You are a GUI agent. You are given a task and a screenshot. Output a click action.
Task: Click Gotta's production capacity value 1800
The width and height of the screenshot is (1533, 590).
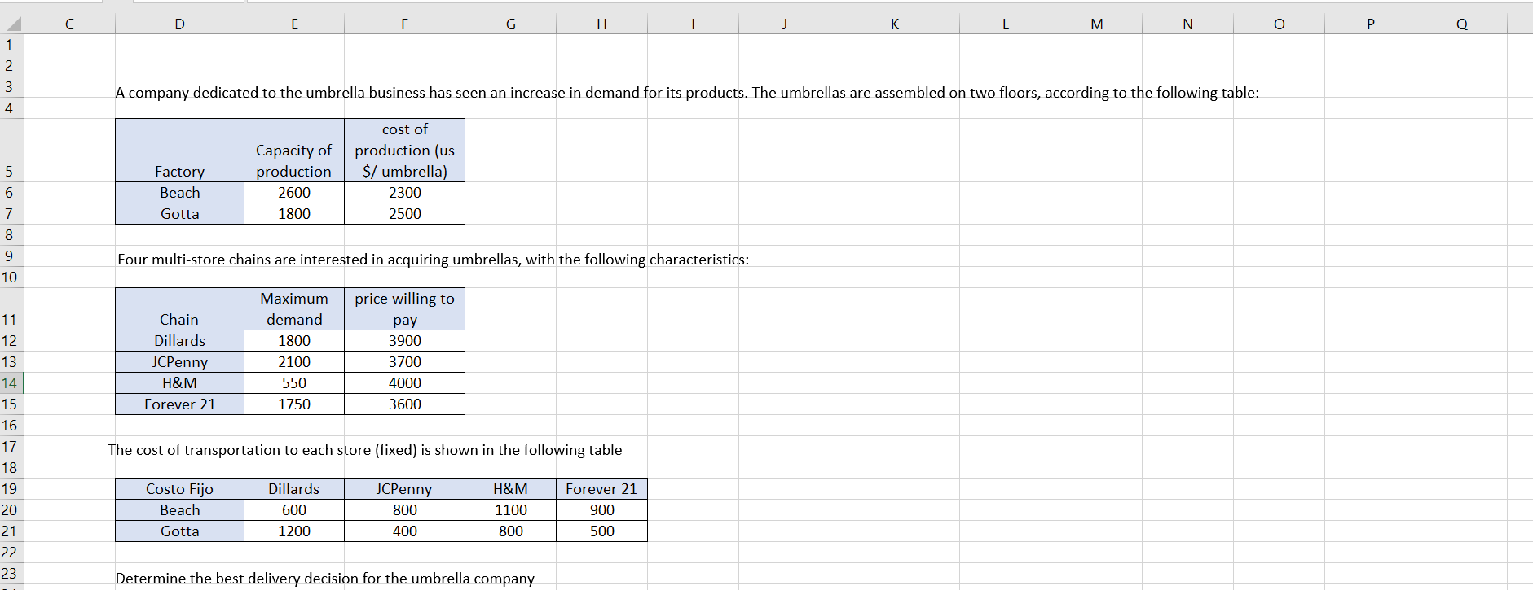(x=294, y=213)
